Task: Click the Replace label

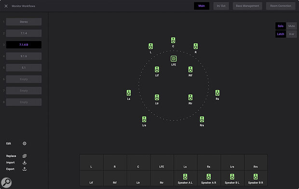Action: [x=11, y=156]
